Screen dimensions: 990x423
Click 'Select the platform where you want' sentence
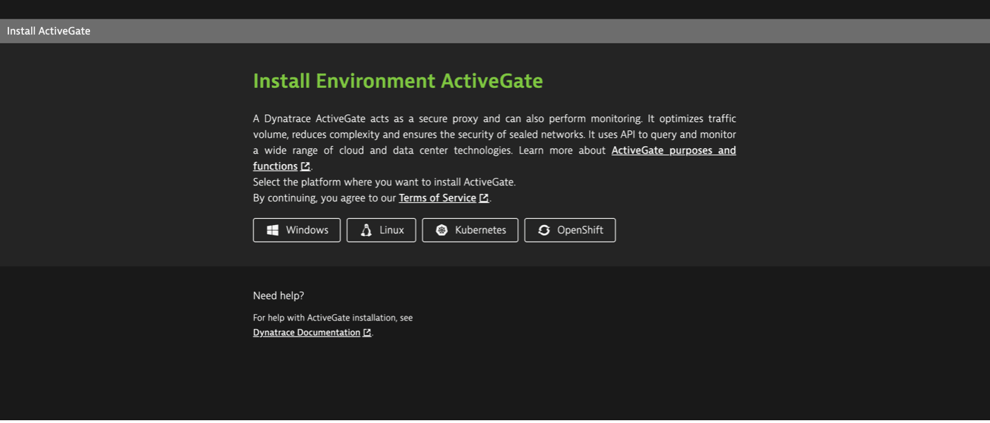[384, 182]
